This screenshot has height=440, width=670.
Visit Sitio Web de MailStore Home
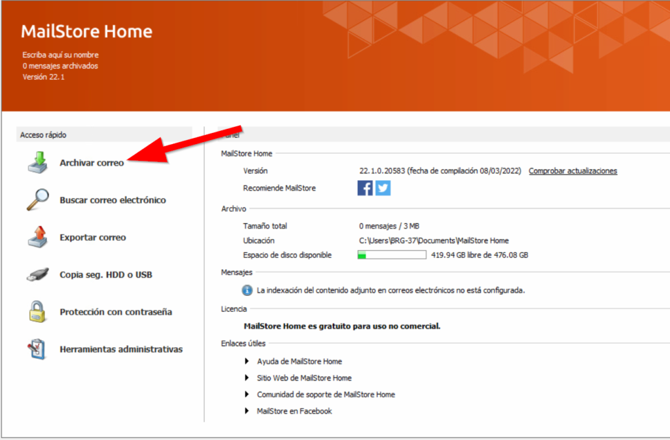click(x=304, y=378)
